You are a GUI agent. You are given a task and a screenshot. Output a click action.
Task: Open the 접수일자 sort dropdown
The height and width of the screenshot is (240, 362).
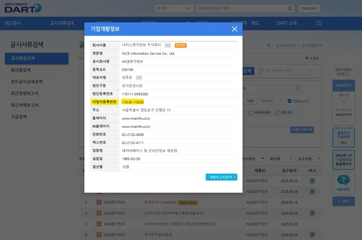tap(254, 159)
